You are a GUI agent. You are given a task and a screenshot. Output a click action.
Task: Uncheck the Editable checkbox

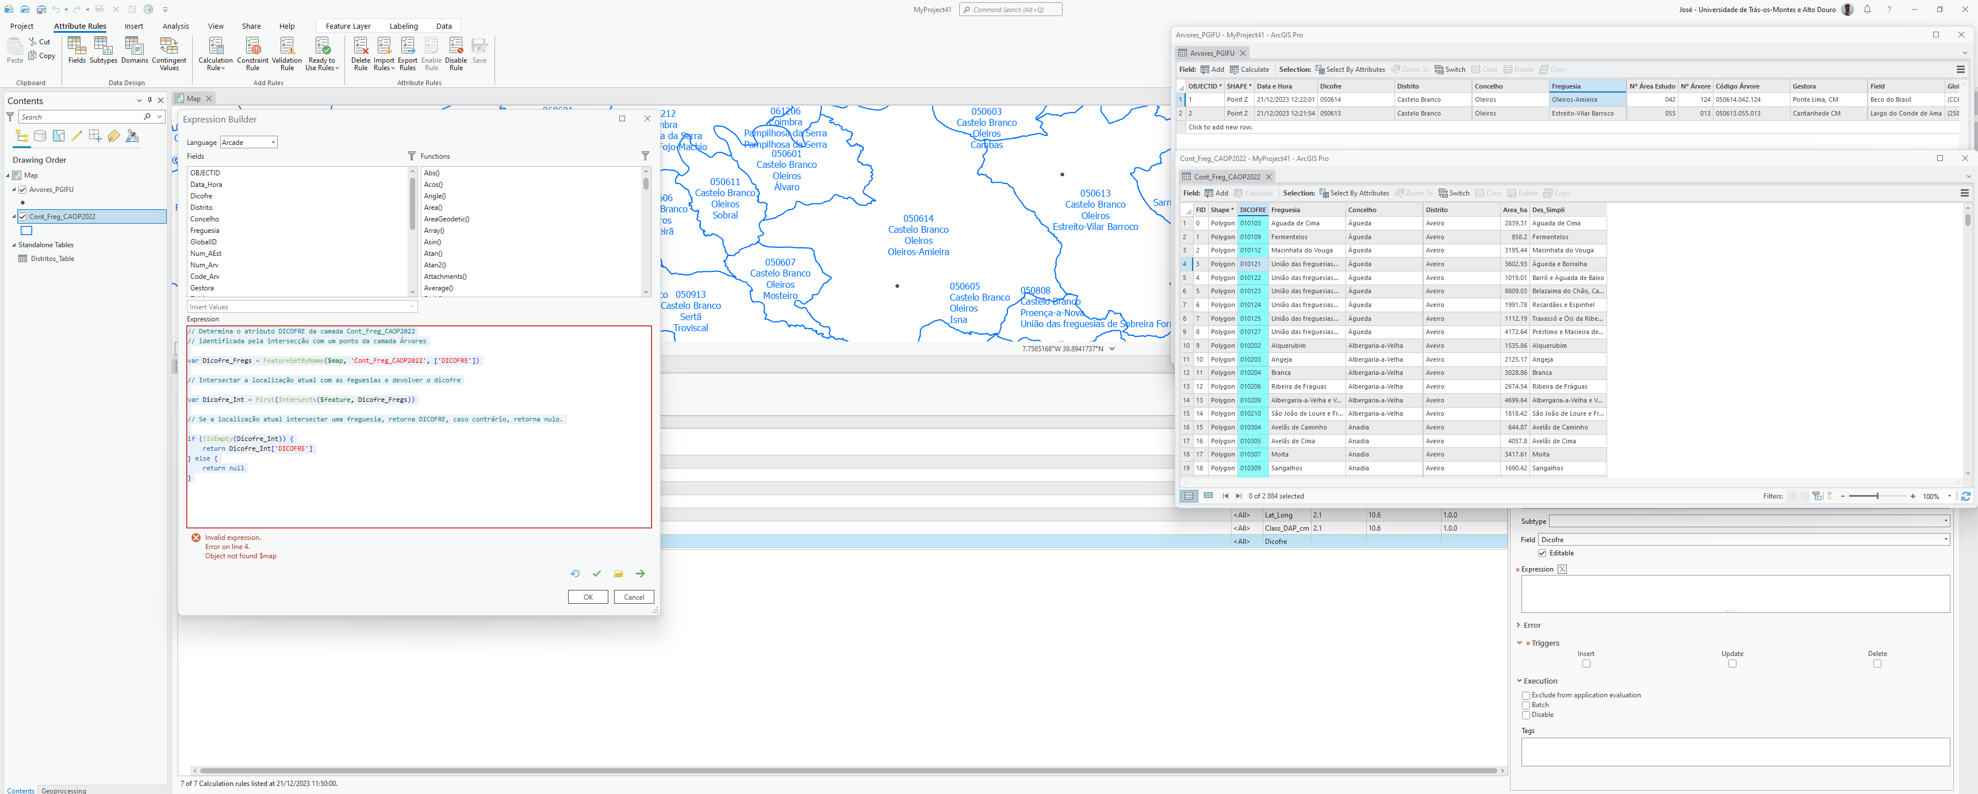pos(1542,553)
